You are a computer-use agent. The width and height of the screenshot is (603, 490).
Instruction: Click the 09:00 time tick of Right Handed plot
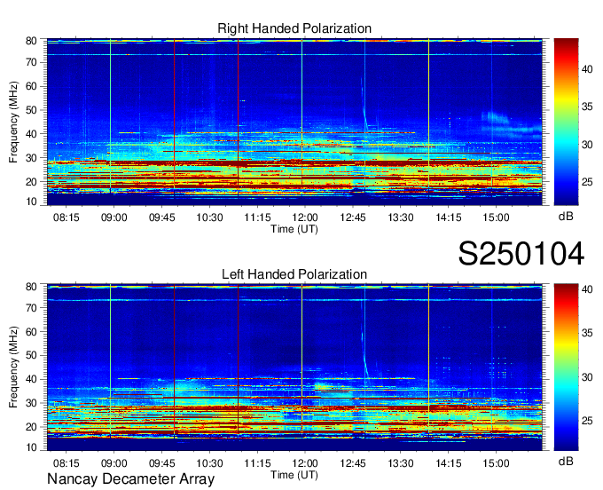coord(114,217)
